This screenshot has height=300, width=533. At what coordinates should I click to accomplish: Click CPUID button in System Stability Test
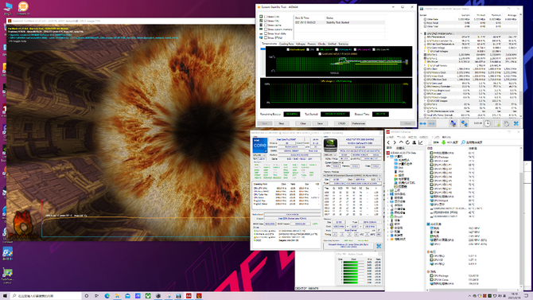pyautogui.click(x=341, y=123)
